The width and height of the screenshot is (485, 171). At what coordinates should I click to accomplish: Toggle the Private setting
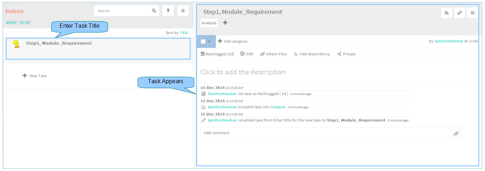click(x=347, y=54)
